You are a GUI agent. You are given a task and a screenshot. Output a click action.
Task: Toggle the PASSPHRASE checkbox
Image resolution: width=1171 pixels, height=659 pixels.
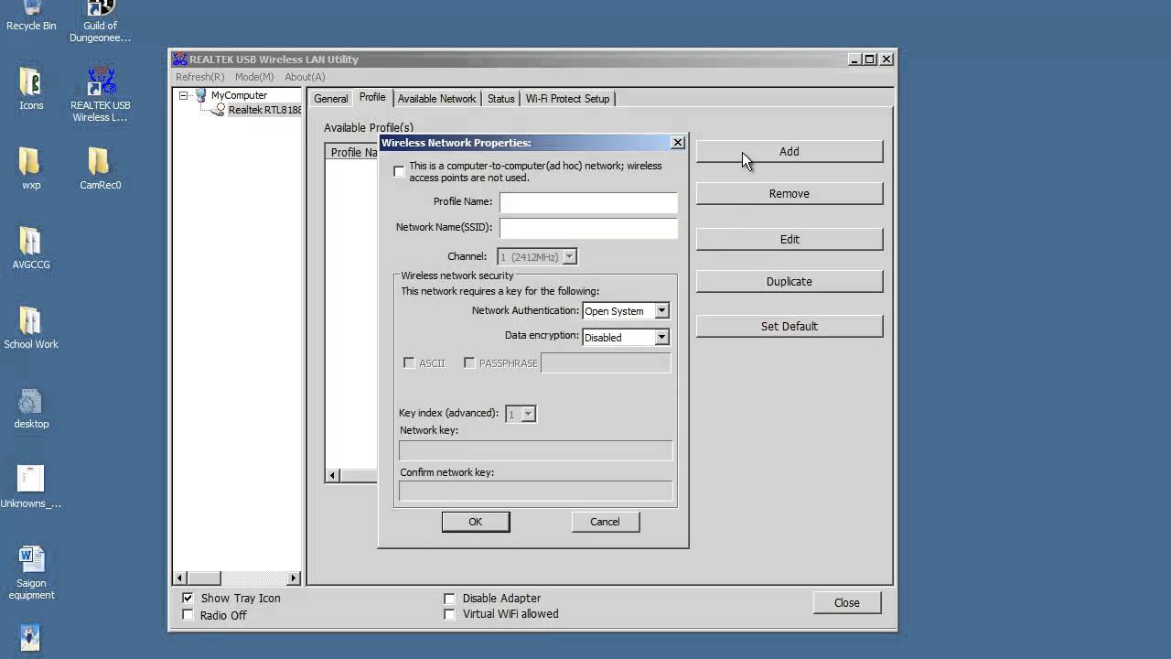[x=469, y=363]
